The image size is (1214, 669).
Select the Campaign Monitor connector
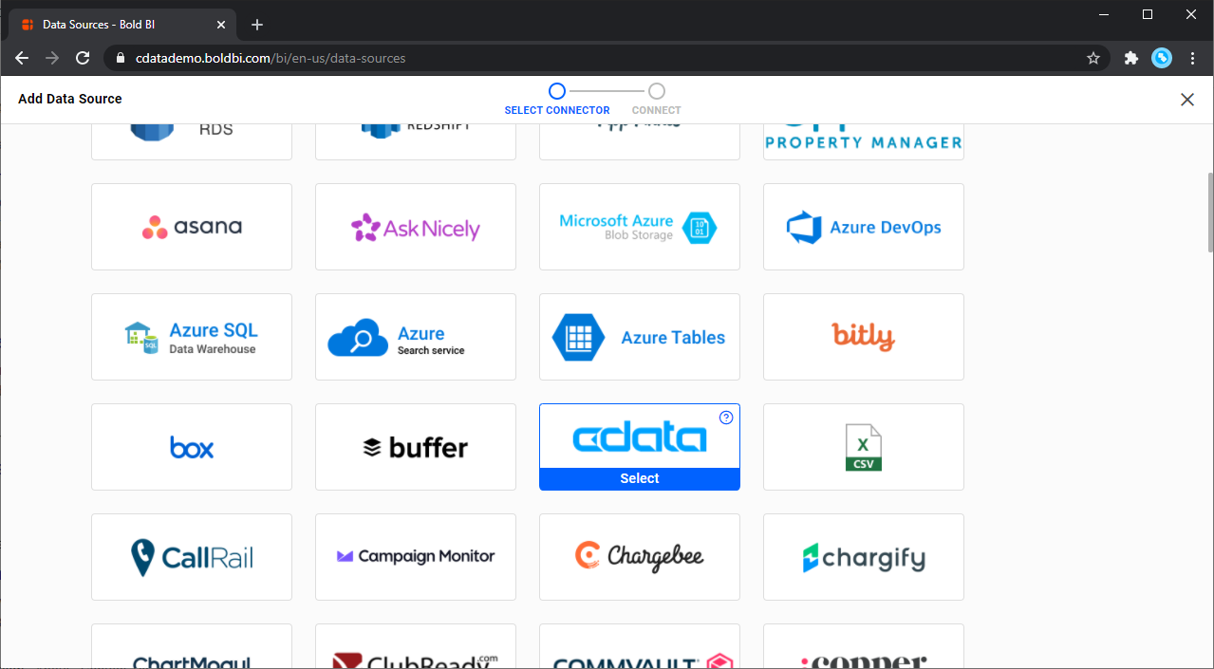[x=416, y=557]
